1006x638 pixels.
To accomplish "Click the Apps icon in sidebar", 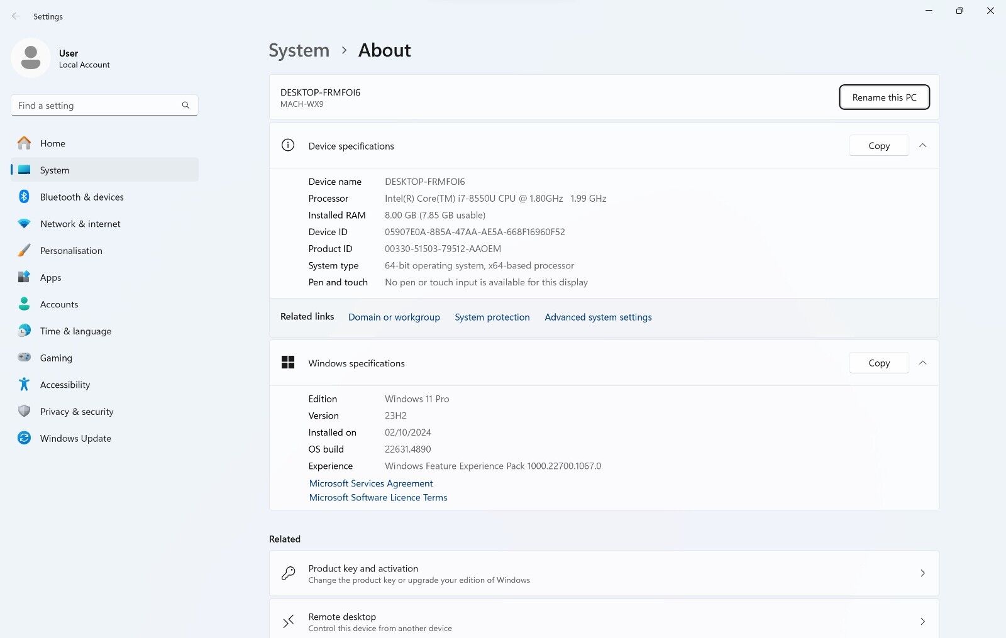I will click(x=24, y=277).
